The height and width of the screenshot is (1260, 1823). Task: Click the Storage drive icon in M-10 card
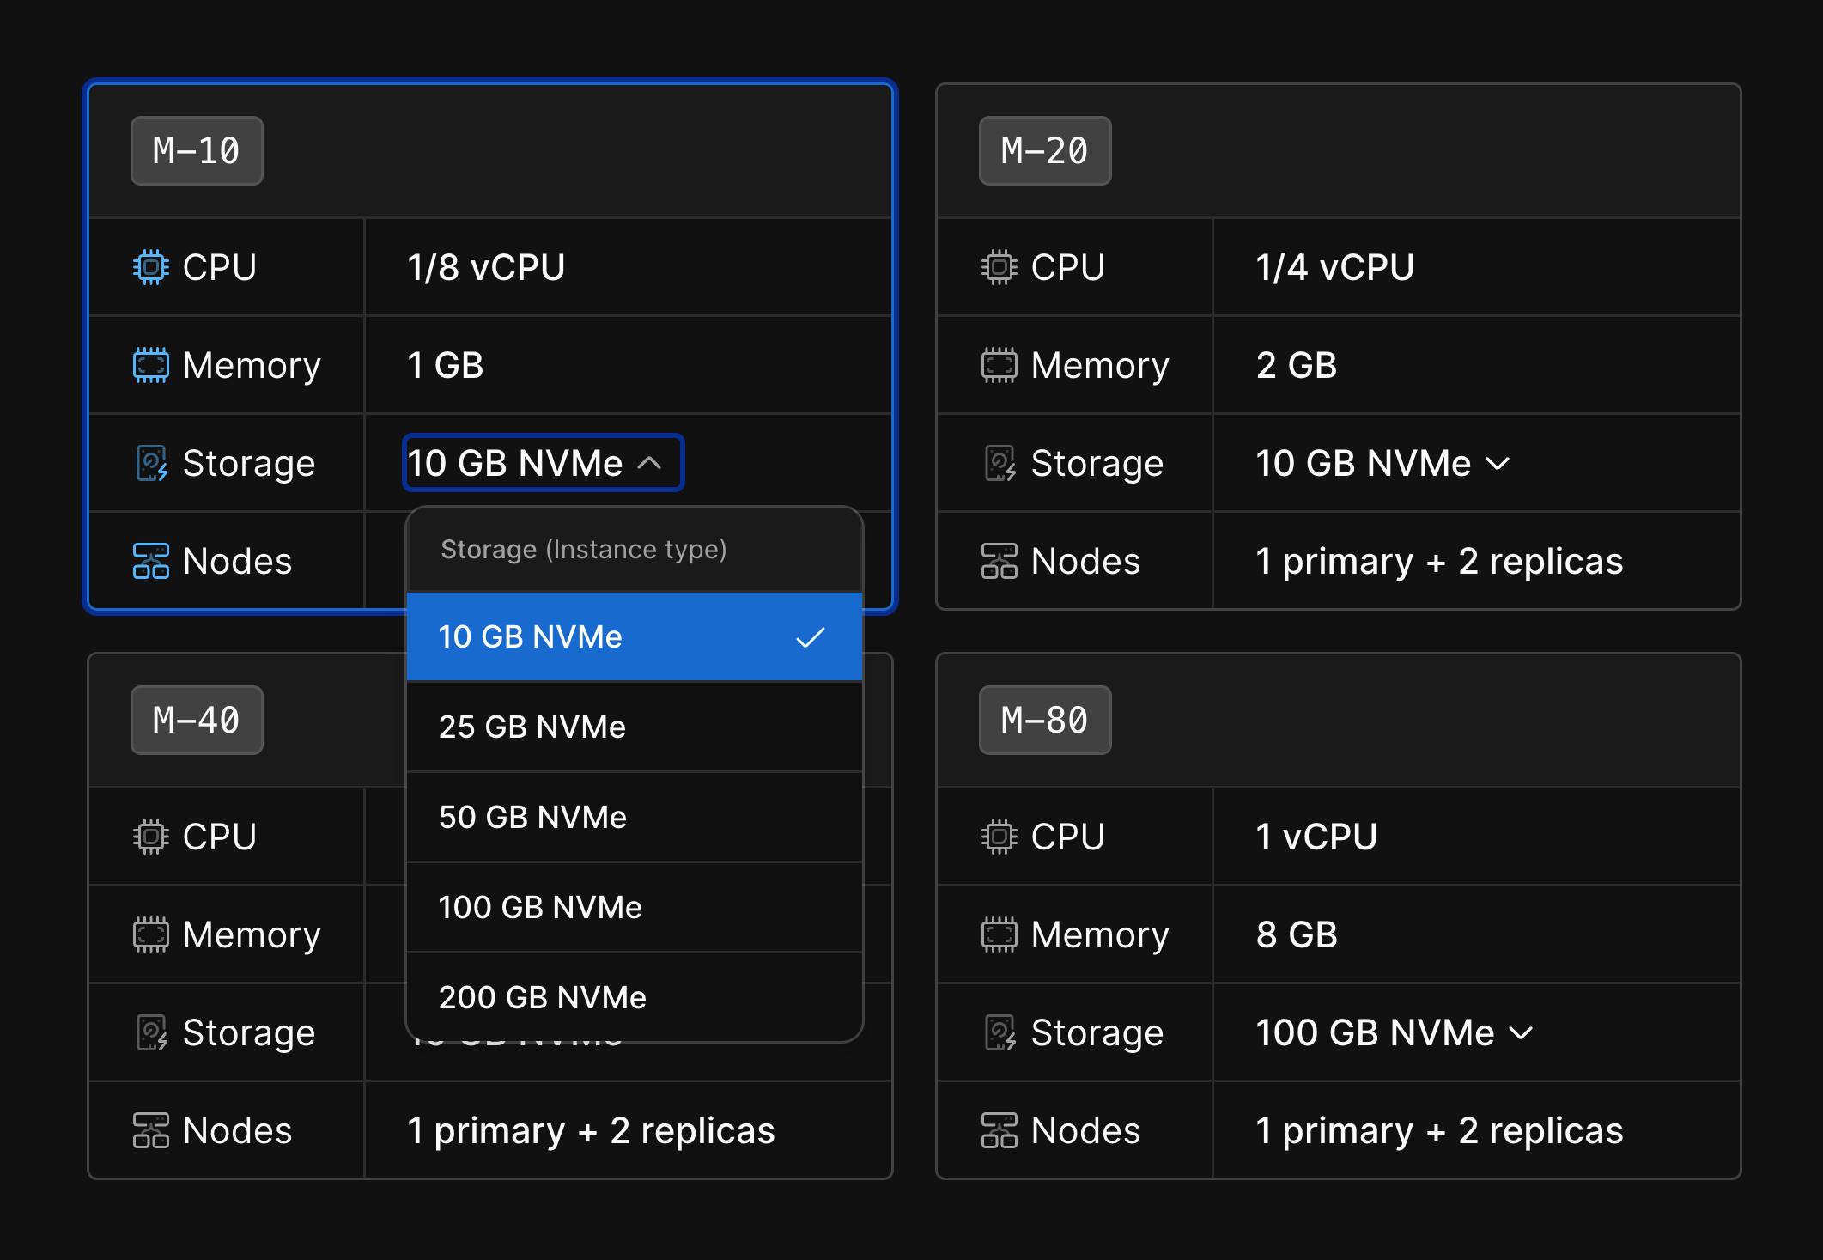151,463
